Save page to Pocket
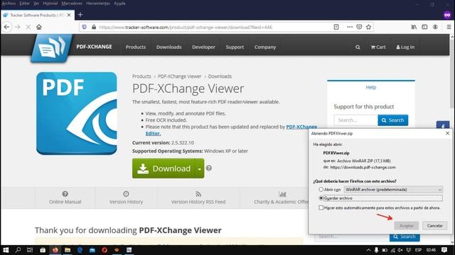 pyautogui.click(x=359, y=27)
